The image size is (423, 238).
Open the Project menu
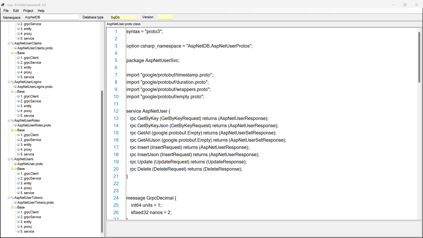28,11
